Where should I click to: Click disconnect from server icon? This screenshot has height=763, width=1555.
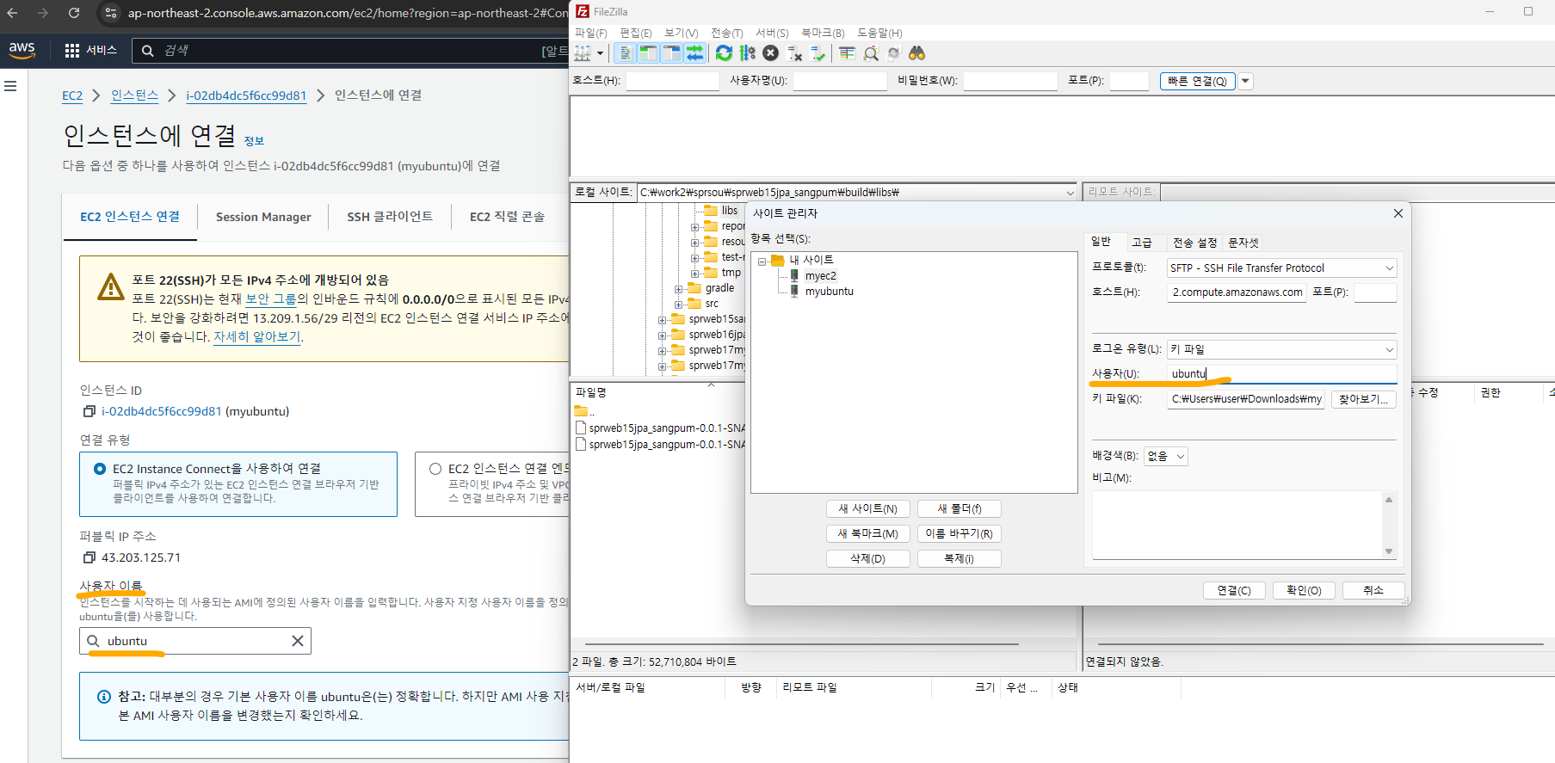(794, 53)
